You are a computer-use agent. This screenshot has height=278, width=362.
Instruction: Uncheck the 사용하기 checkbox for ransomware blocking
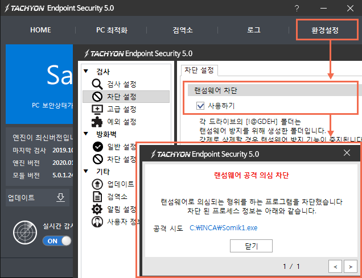point(200,106)
